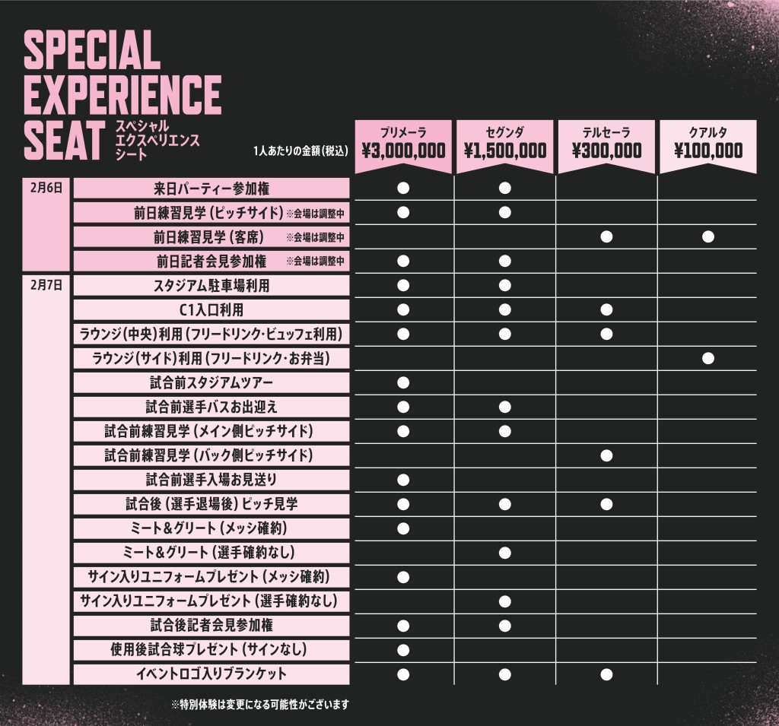Click クアルタ dot for ラウンジ(サイド)利用

coord(708,358)
